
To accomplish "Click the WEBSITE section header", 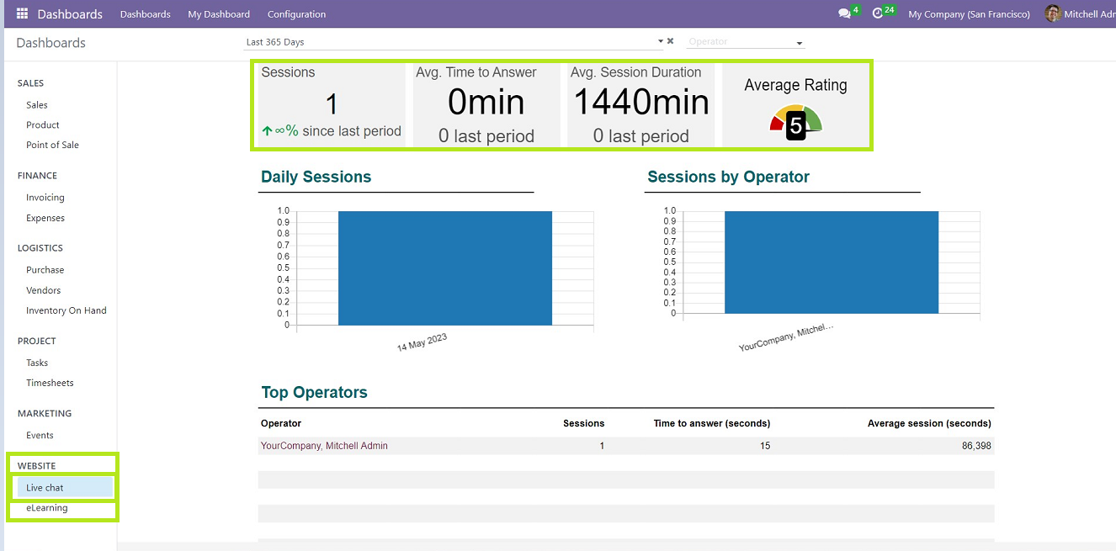I will (x=37, y=465).
